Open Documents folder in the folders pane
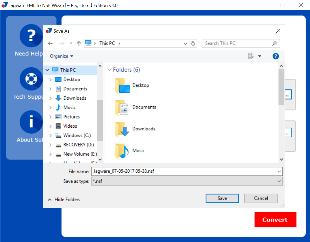The width and height of the screenshot is (310, 242). (x=136, y=107)
